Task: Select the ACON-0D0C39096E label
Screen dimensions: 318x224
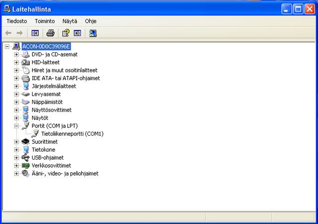Action: (x=46, y=46)
